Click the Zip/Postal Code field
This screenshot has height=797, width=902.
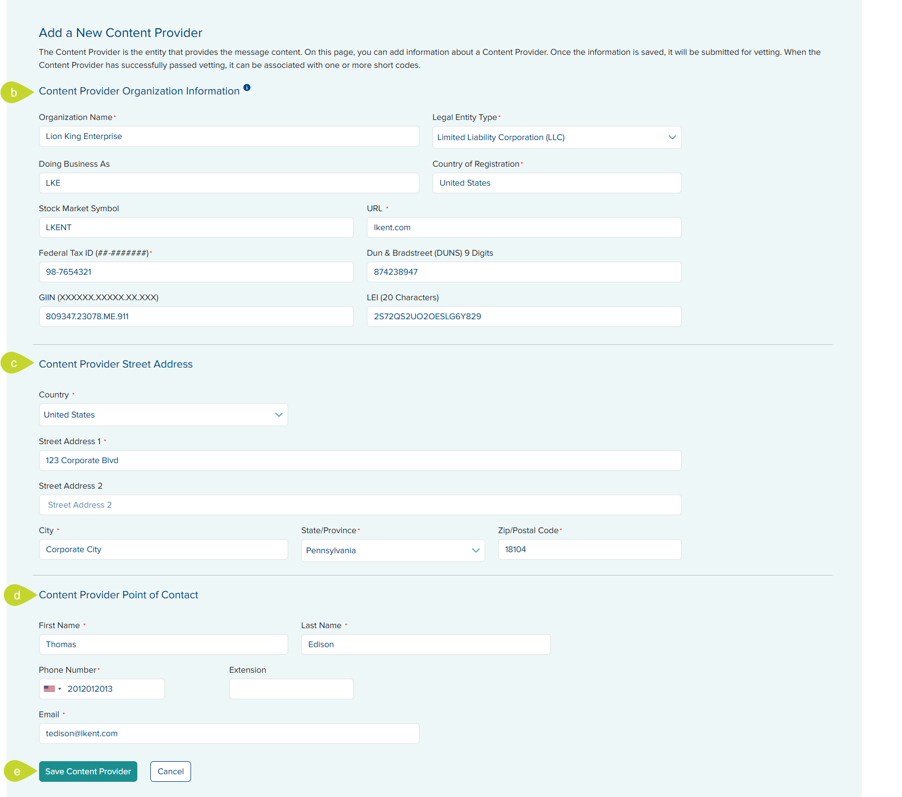[589, 549]
